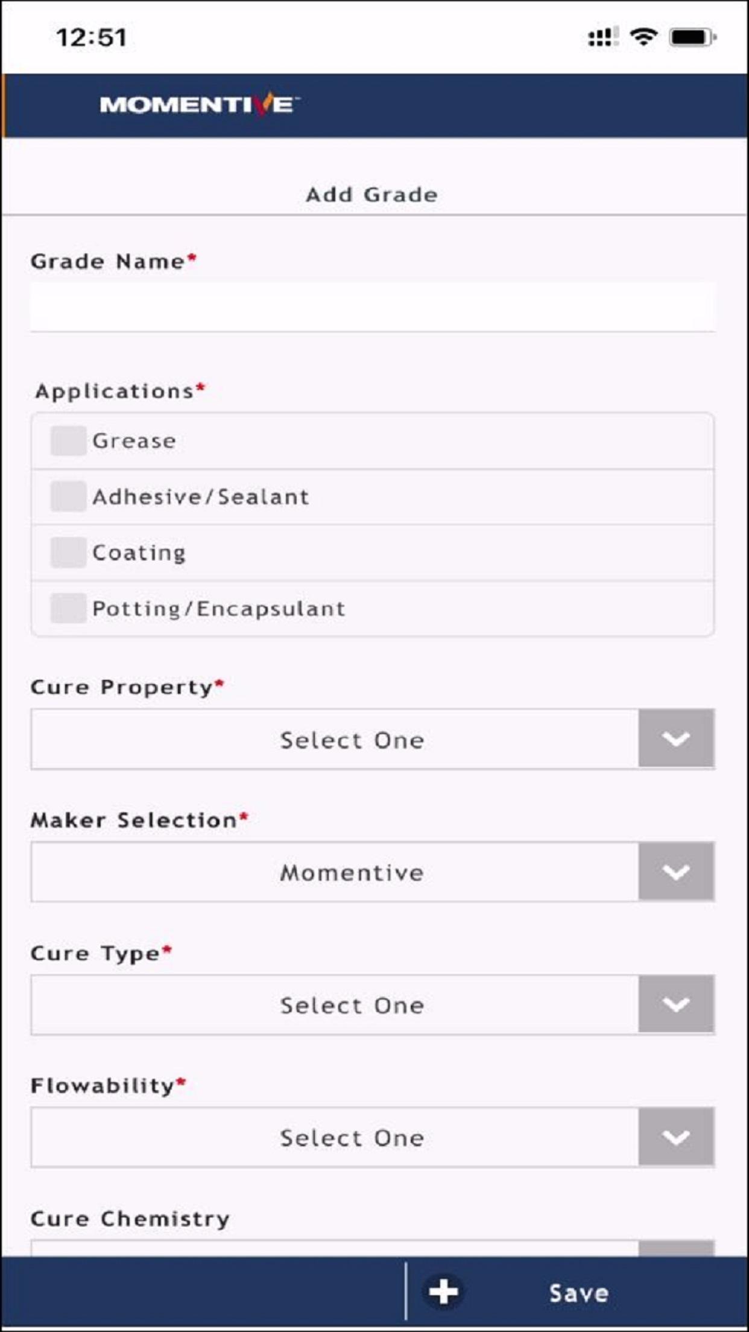Image resolution: width=749 pixels, height=1332 pixels.
Task: Tick the Coating checkbox
Action: [x=68, y=553]
